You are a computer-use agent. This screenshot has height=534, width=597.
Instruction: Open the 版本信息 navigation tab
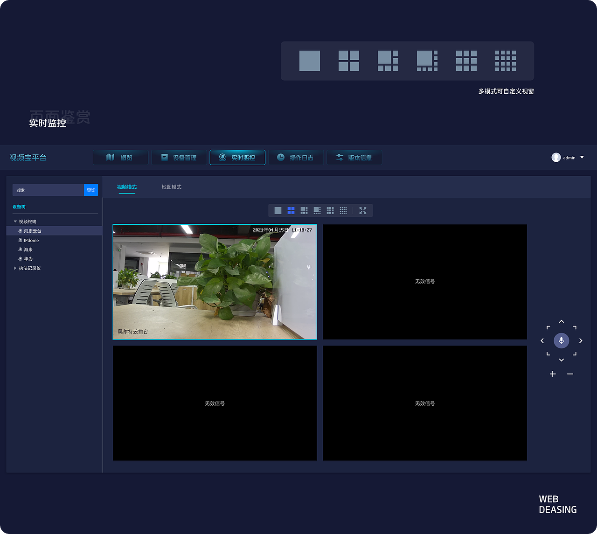354,158
